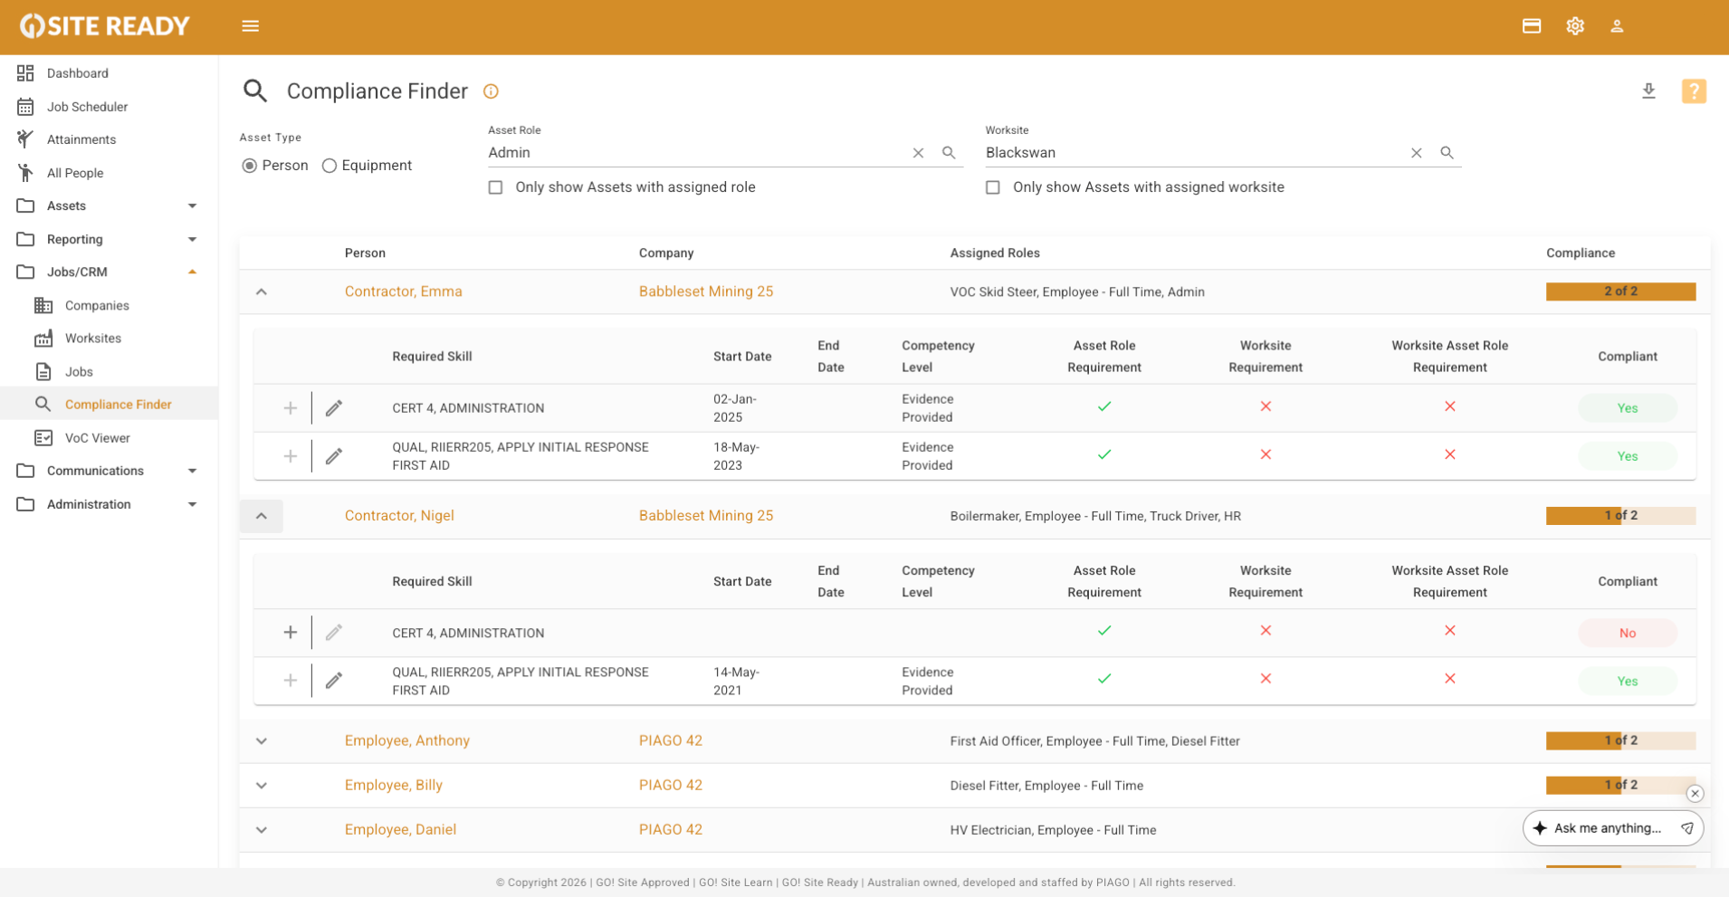
Task: Click the card/payment icon in the top bar
Action: [1533, 26]
